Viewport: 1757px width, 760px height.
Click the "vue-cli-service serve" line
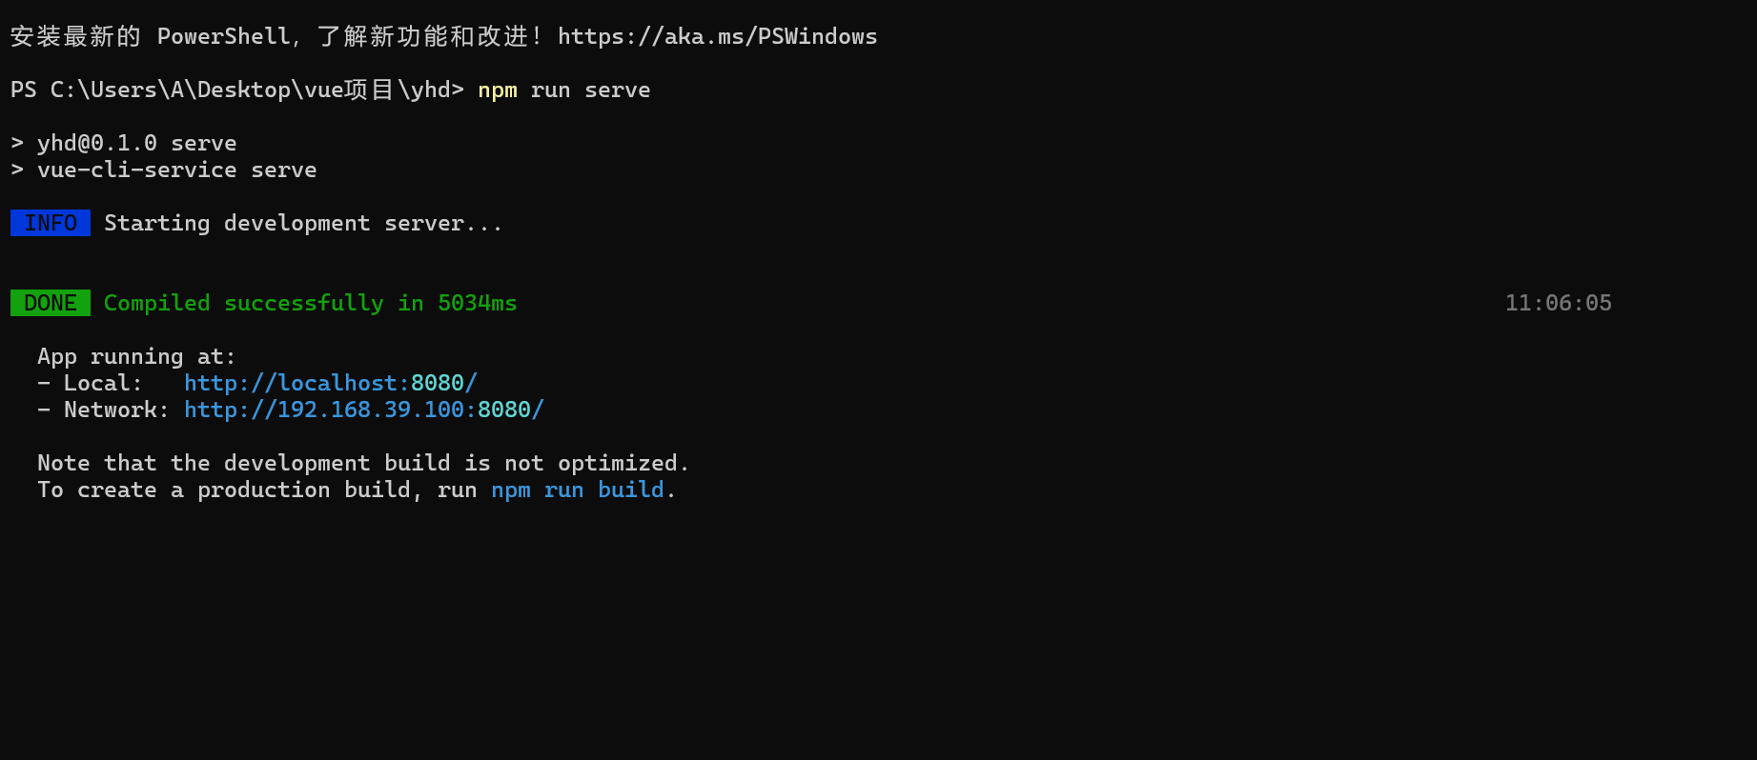176,170
